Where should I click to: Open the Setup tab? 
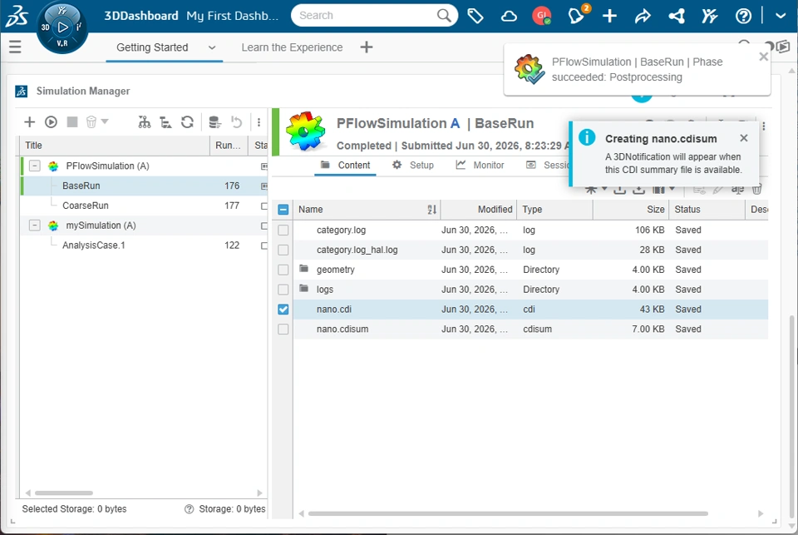tap(413, 165)
